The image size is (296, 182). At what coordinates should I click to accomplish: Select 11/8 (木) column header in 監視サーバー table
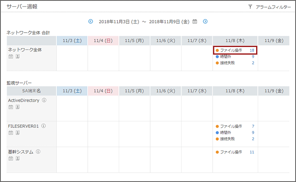pos(235,91)
